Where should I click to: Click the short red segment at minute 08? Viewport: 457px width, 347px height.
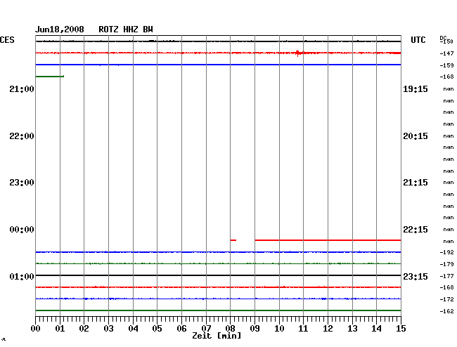233,240
